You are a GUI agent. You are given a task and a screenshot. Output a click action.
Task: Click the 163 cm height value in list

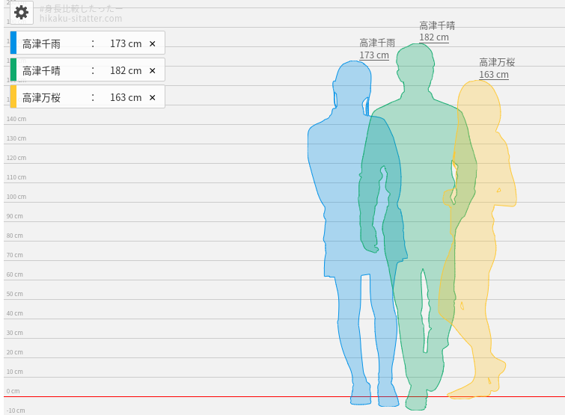(125, 98)
